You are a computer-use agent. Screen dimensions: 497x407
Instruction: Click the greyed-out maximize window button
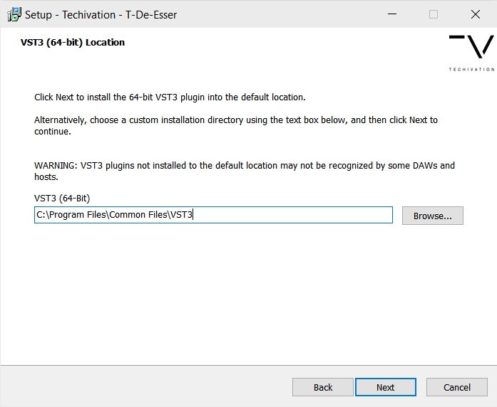pyautogui.click(x=433, y=14)
